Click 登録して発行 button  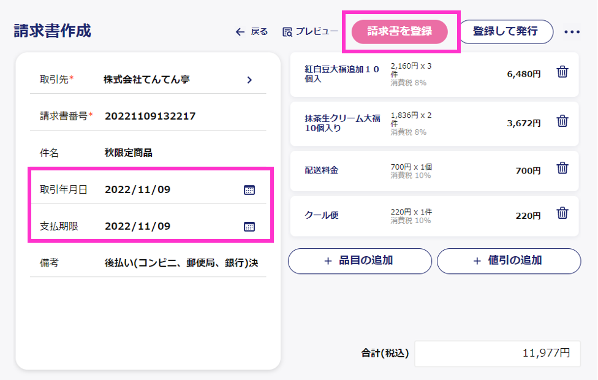click(505, 32)
